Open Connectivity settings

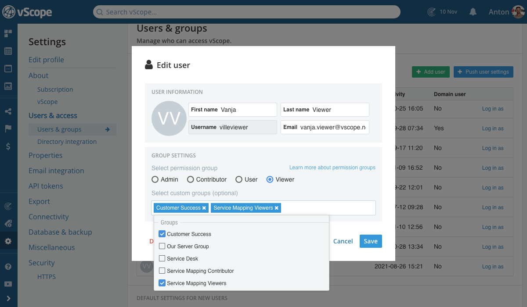tap(49, 217)
